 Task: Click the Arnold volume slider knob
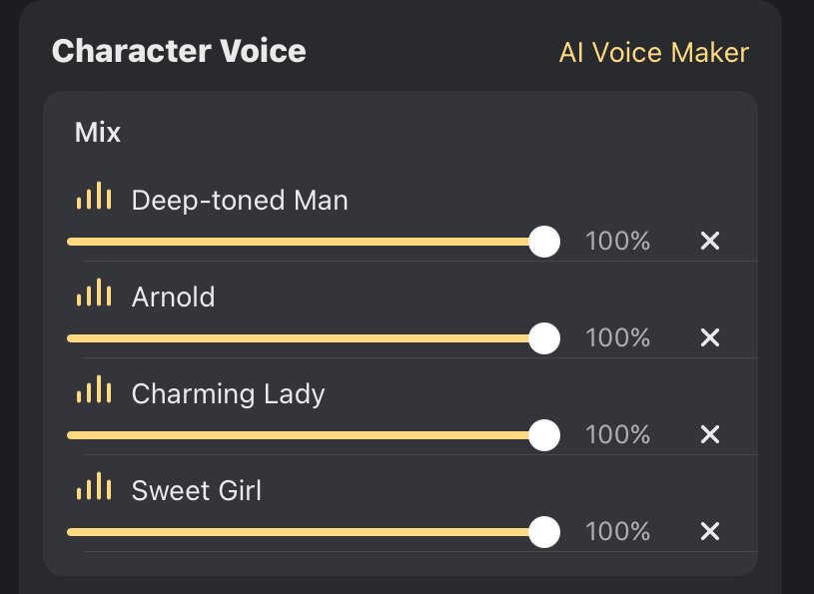(544, 337)
